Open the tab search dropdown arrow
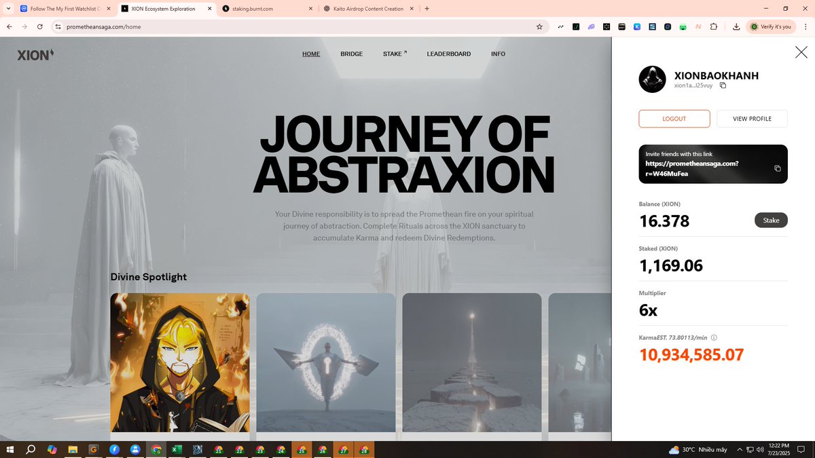The width and height of the screenshot is (815, 458). coord(7,9)
